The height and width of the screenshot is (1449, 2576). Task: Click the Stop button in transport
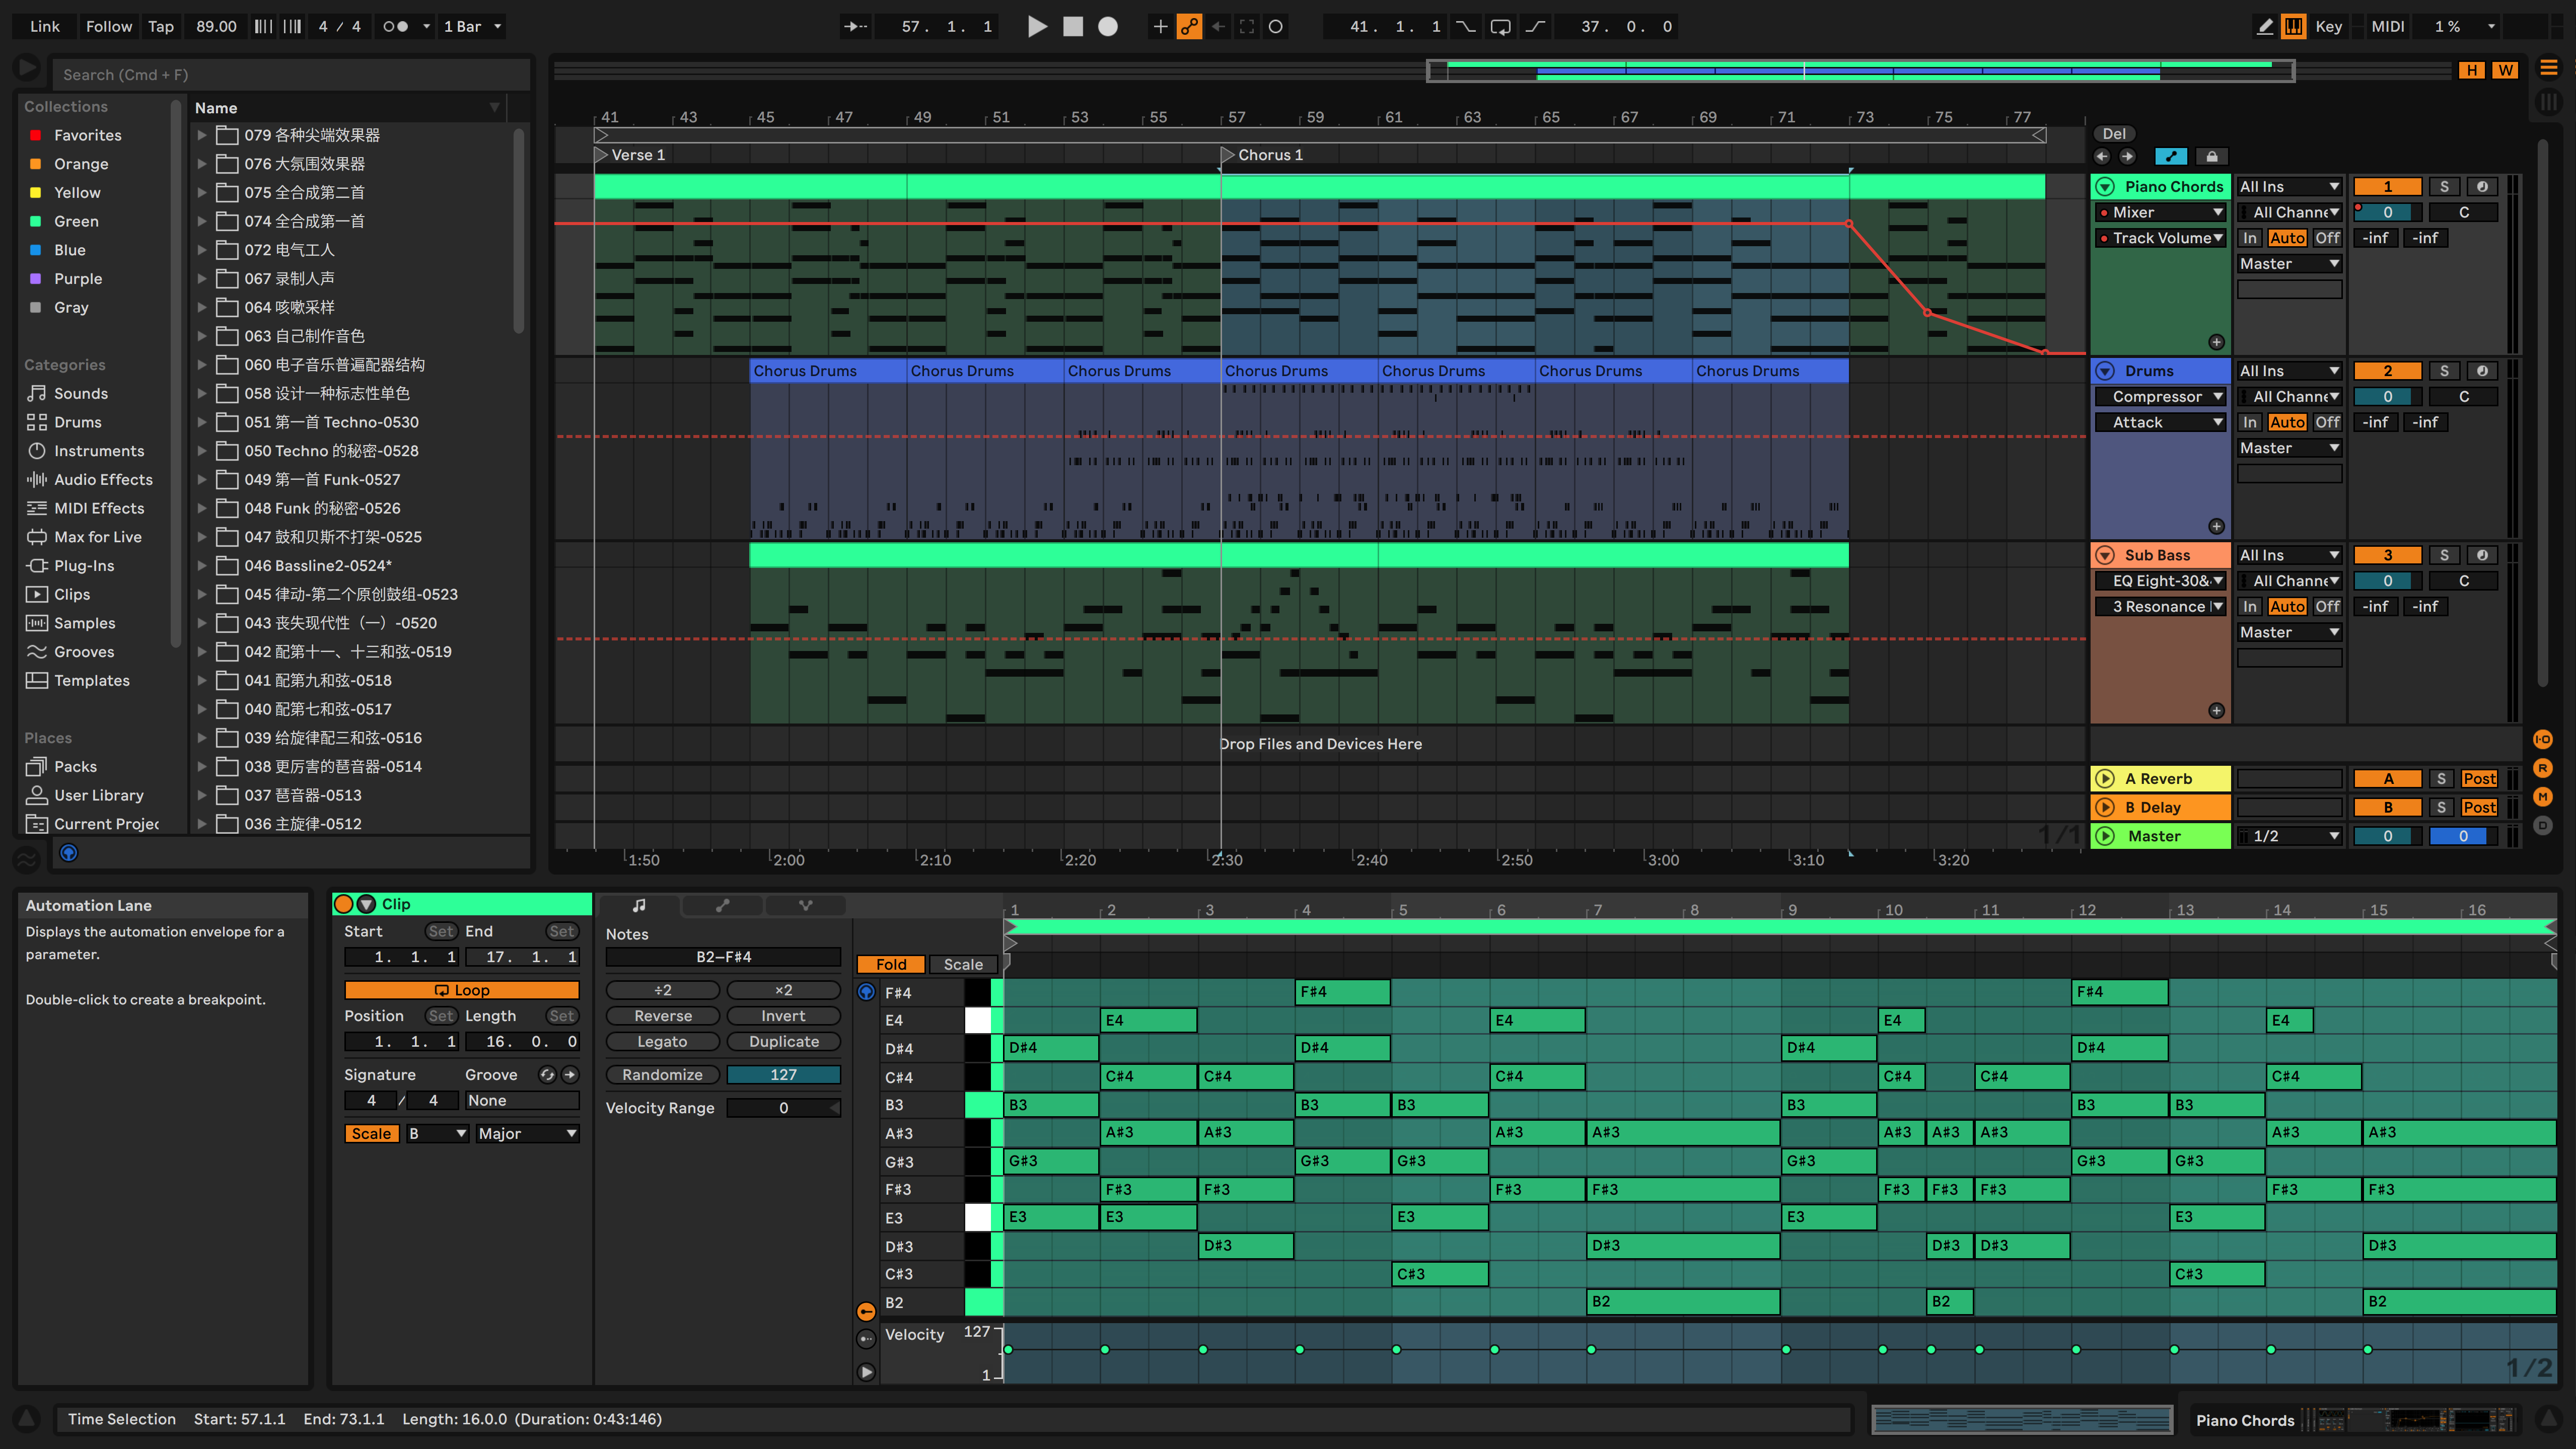point(1072,27)
